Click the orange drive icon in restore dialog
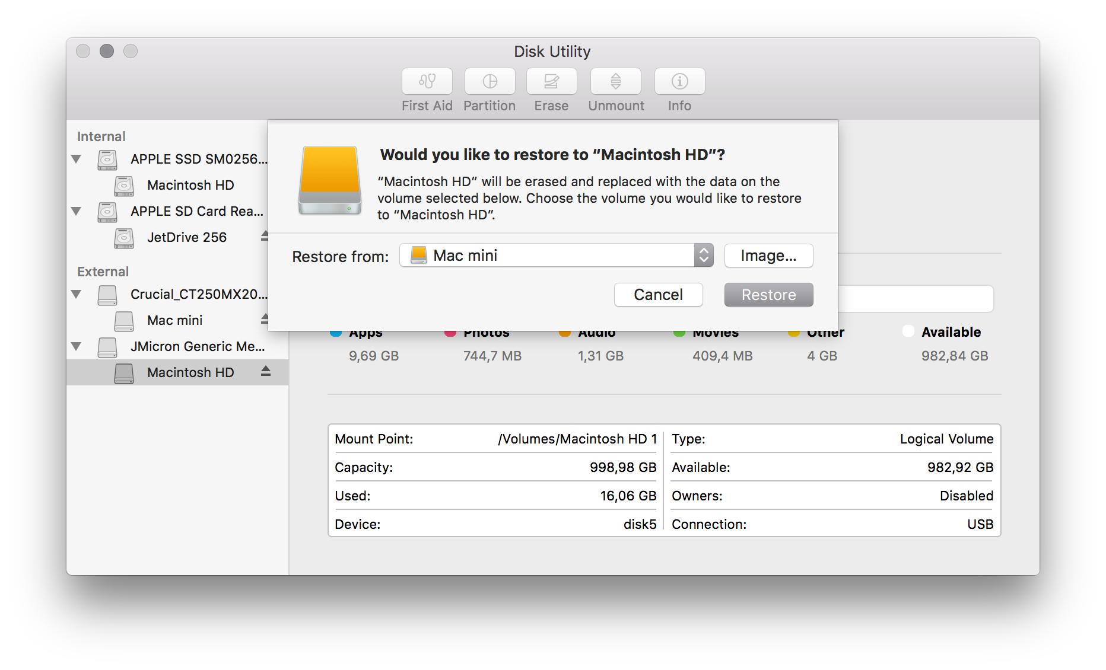This screenshot has height=670, width=1106. coord(330,180)
